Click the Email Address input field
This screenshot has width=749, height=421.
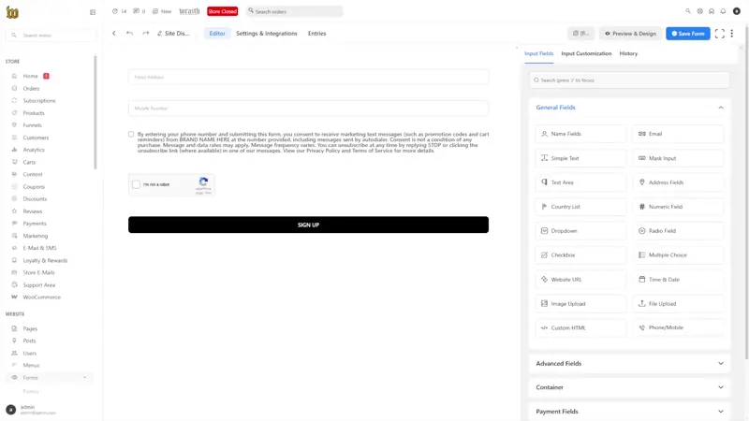(308, 77)
